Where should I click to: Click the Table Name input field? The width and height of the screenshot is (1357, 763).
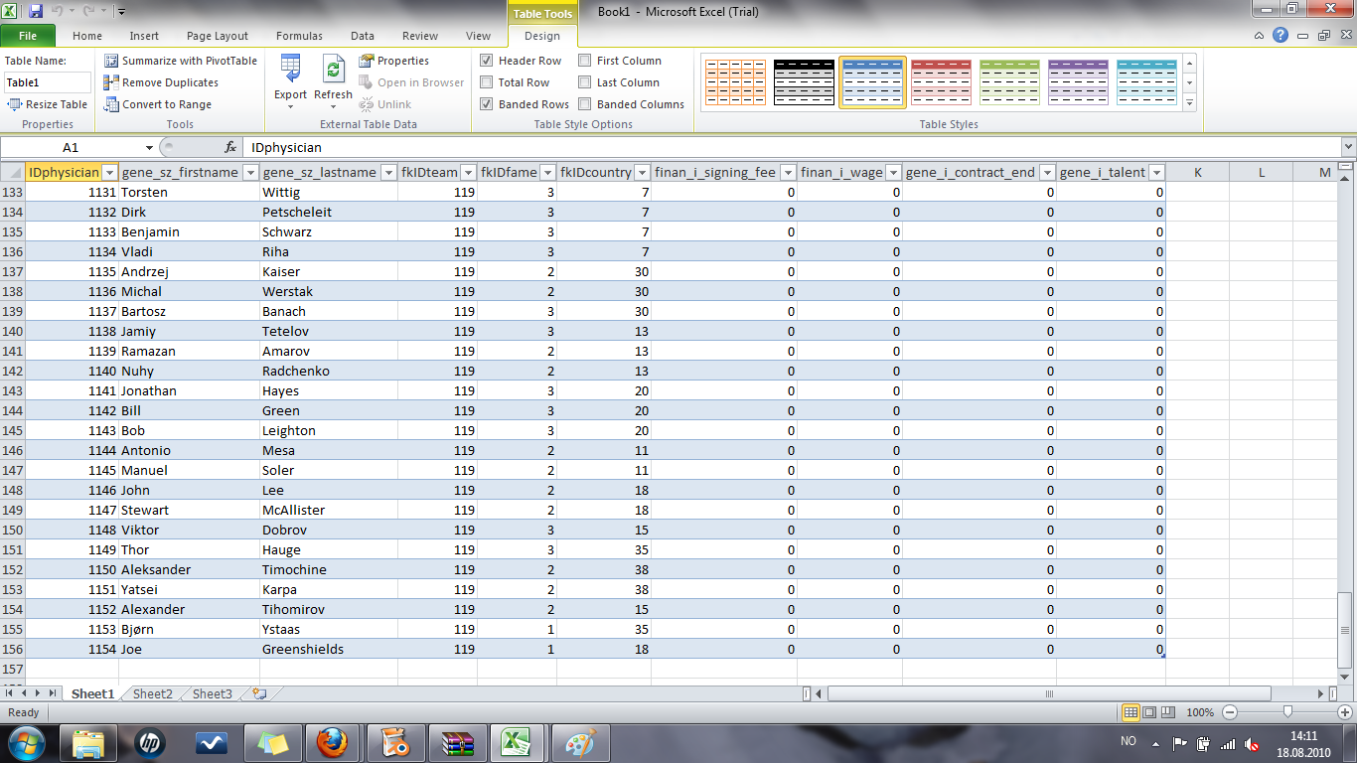click(x=47, y=82)
